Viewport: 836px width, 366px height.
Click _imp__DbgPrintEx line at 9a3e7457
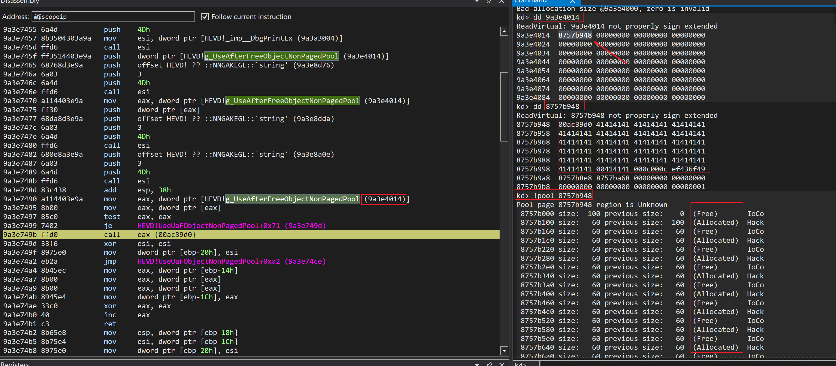click(173, 38)
